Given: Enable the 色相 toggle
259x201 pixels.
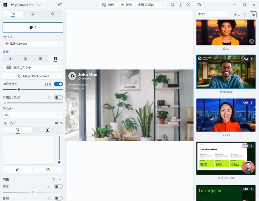Looking at the screenshot, I should coord(58,198).
